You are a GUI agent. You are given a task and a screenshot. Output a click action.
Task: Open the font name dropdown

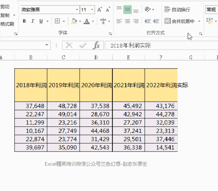(77, 10)
